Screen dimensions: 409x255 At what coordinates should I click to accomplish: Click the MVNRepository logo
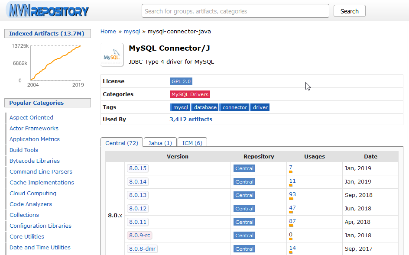tap(48, 11)
